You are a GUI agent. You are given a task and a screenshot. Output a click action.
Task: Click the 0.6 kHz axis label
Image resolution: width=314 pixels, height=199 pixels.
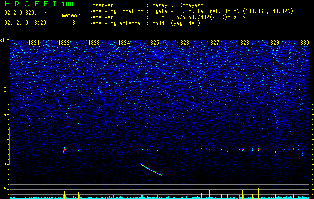coord(4,189)
